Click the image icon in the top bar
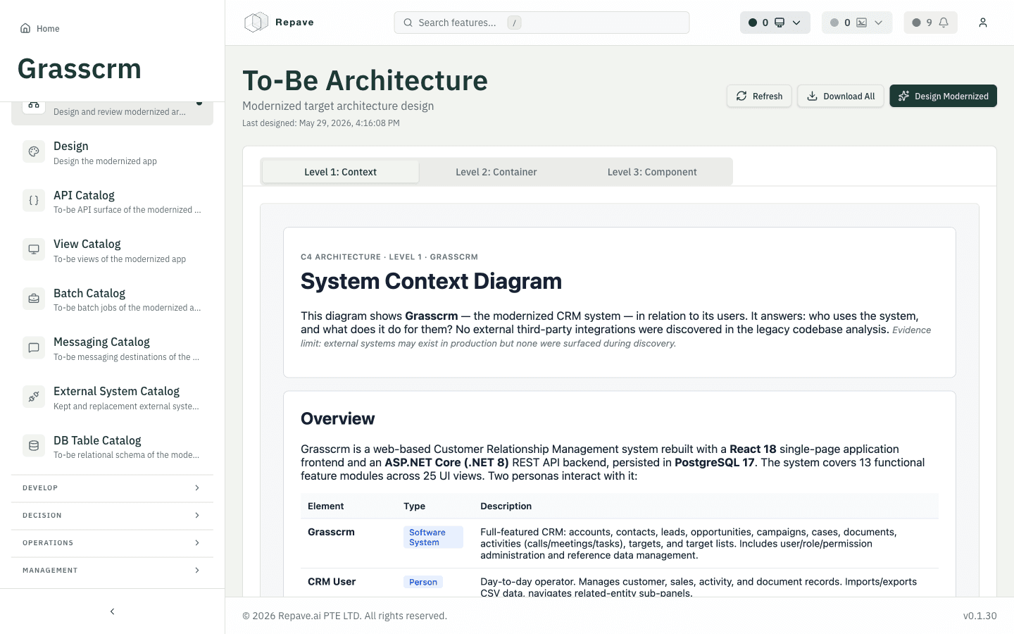 [x=861, y=23]
